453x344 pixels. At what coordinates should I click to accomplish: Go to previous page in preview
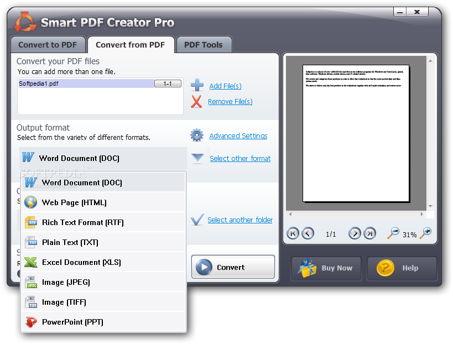(308, 233)
